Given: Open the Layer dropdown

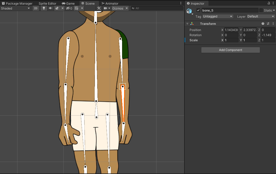Looking at the screenshot, I should 261,16.
